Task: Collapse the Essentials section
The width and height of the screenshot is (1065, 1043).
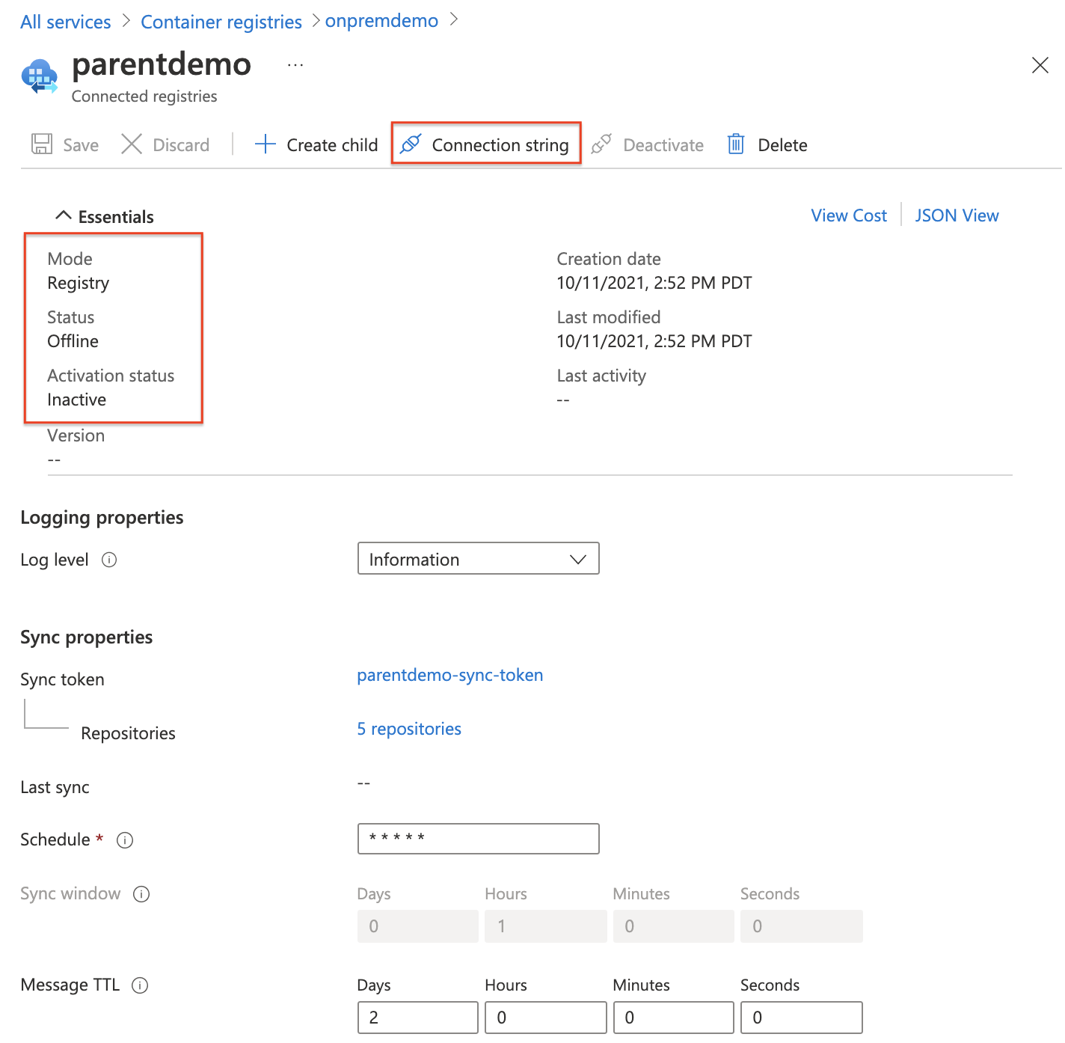Action: (64, 215)
